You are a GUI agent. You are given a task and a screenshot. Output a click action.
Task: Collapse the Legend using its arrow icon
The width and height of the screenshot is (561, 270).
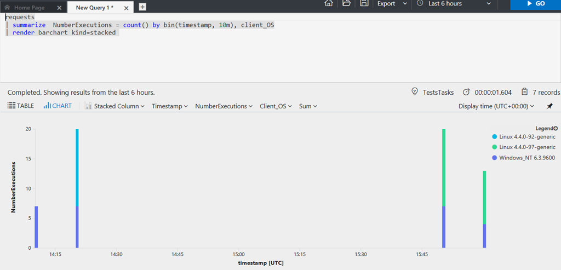pos(556,128)
